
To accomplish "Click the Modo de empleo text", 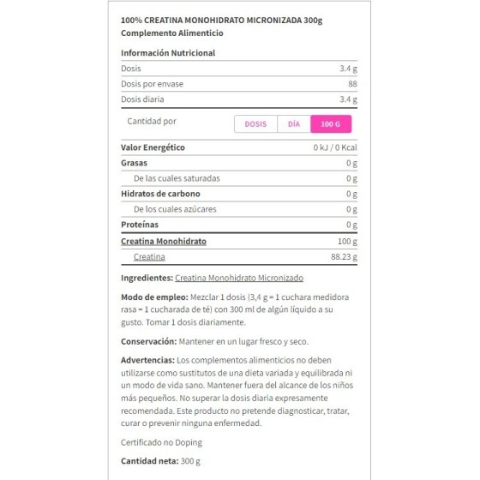I will (235, 309).
